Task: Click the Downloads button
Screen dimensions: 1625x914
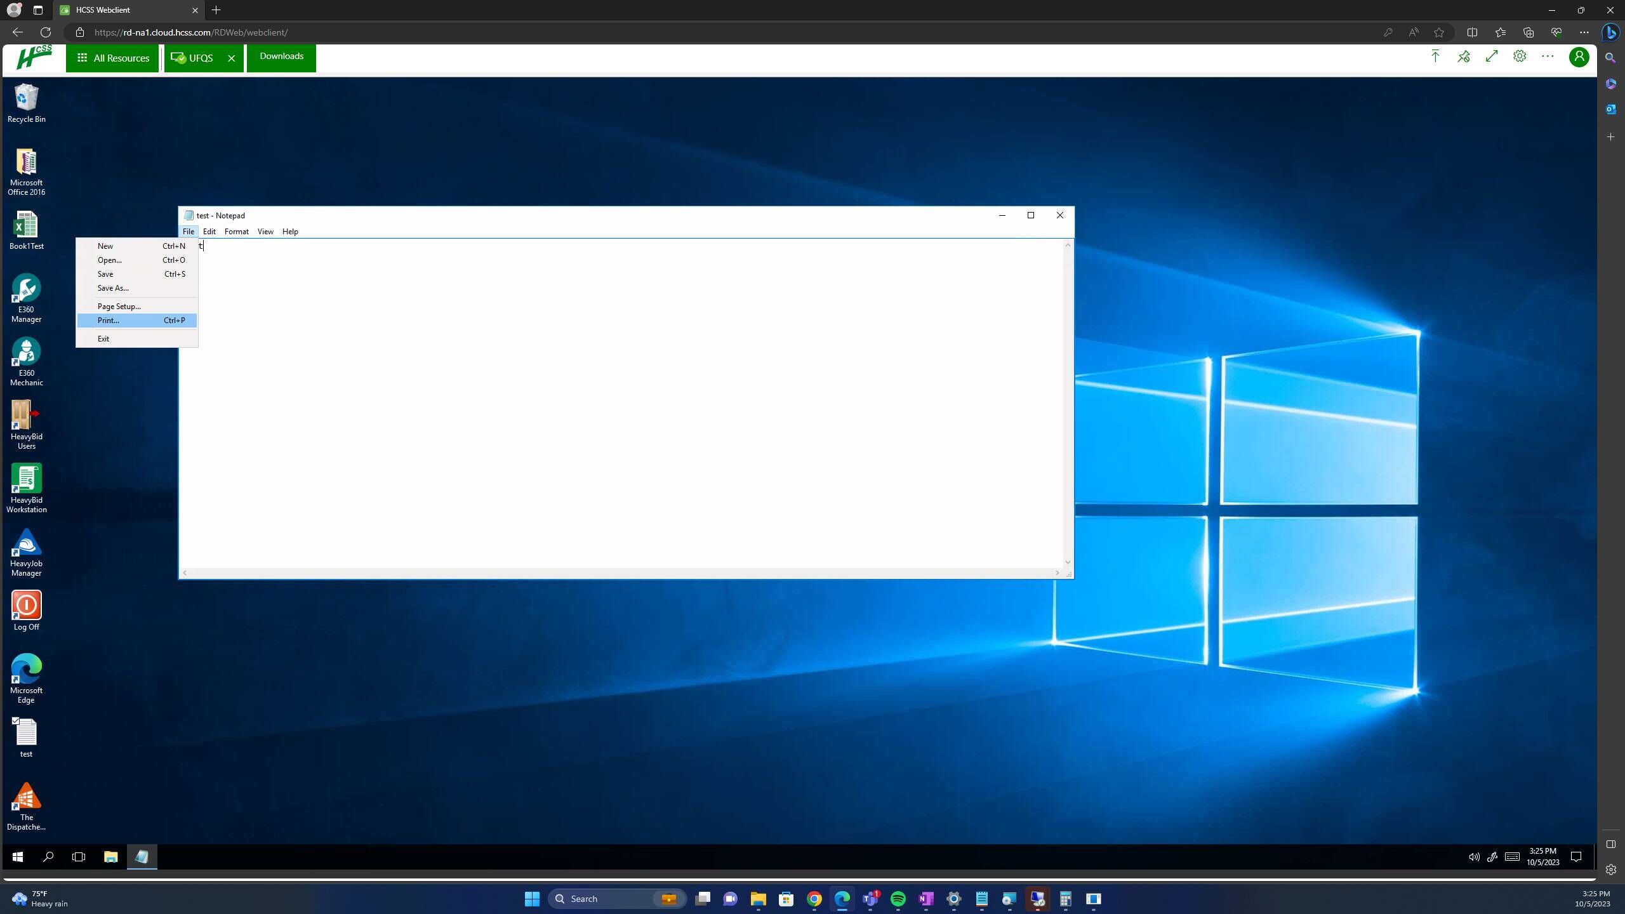Action: click(x=281, y=56)
